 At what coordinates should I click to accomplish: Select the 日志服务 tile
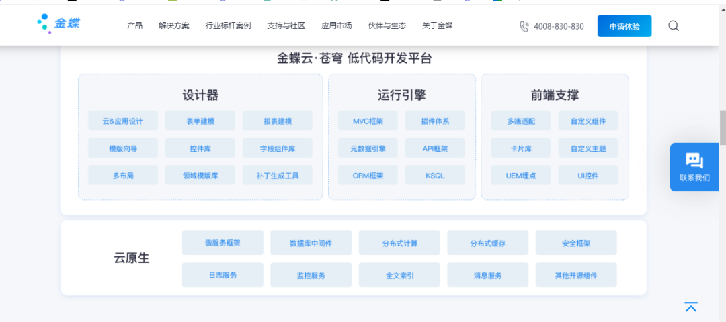(223, 275)
